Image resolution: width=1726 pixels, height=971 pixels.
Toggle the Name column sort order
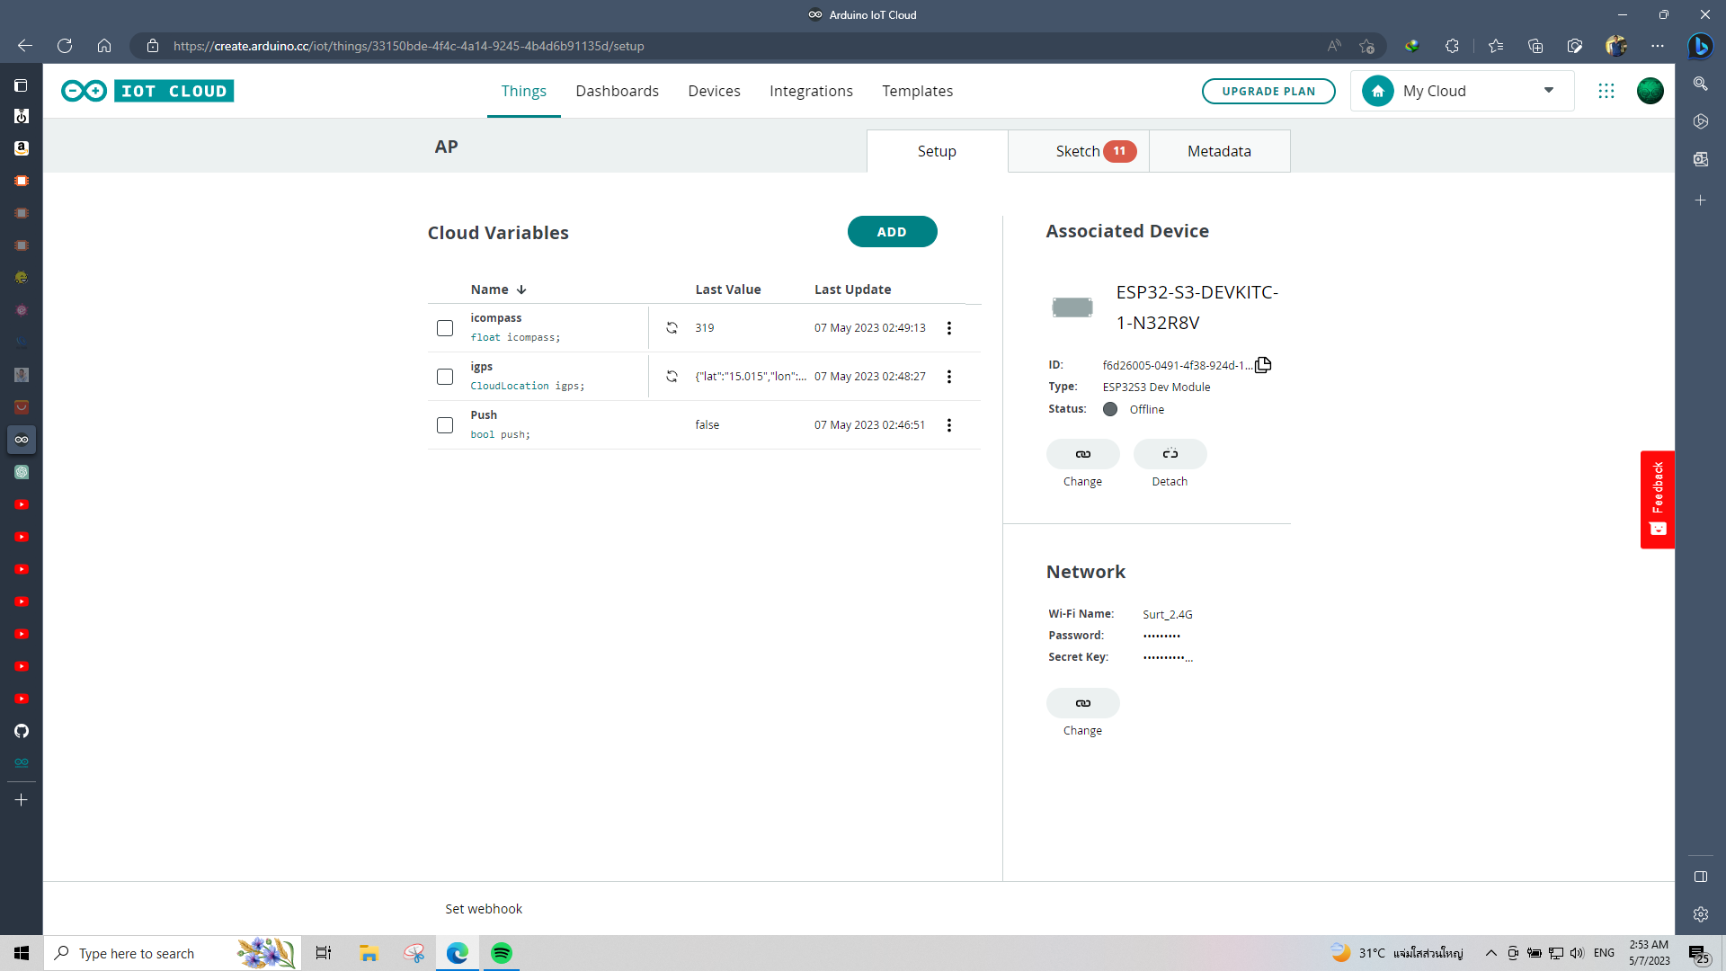point(521,289)
